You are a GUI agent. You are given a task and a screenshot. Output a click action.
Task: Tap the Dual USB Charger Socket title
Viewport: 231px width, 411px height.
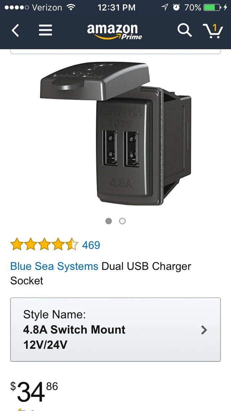tap(101, 274)
